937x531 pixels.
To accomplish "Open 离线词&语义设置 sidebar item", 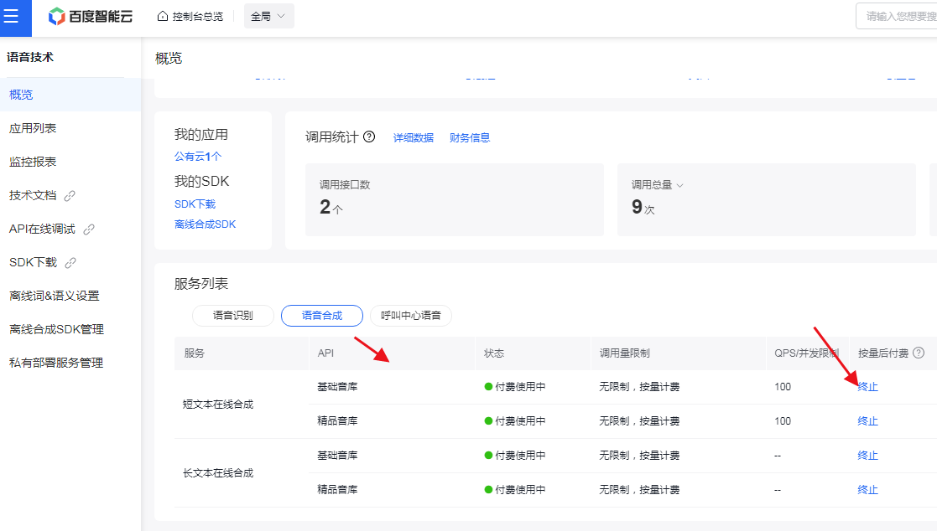I will pos(70,296).
